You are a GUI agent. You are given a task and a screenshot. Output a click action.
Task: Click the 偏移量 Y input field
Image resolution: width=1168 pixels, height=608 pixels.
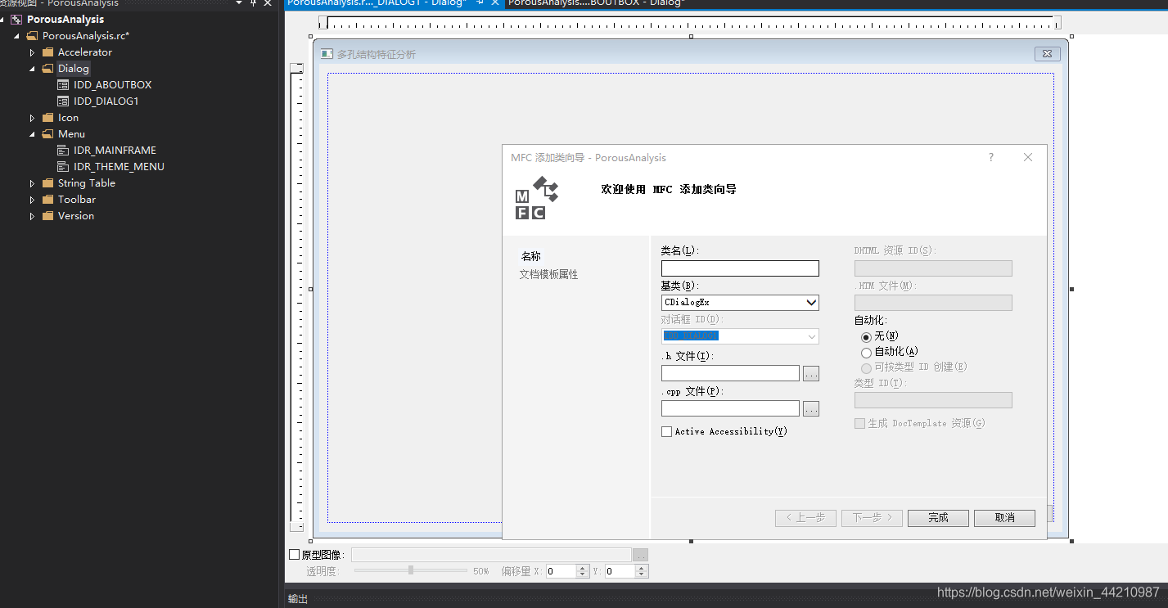click(x=621, y=571)
